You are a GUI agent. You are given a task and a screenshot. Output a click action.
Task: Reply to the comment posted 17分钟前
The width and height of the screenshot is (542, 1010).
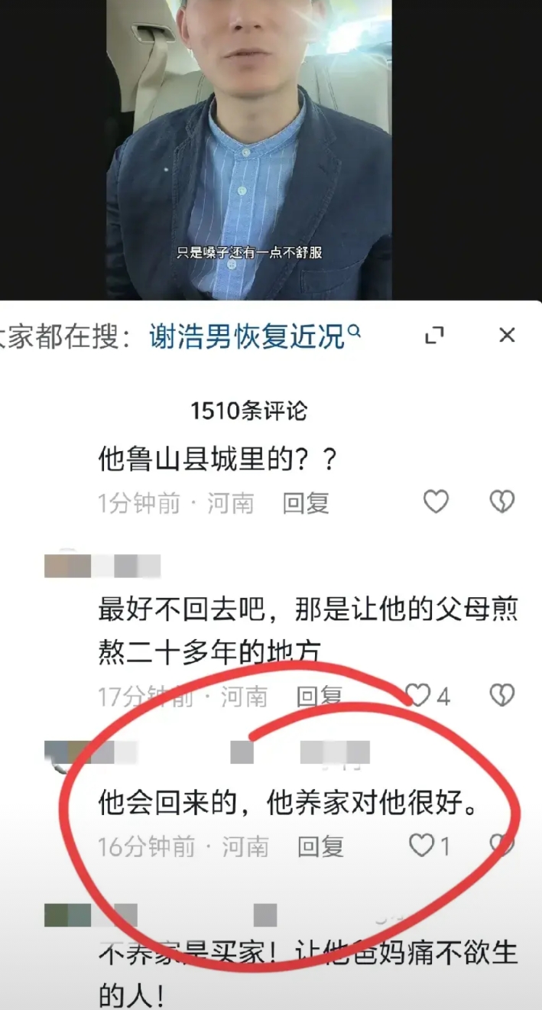[x=320, y=696]
